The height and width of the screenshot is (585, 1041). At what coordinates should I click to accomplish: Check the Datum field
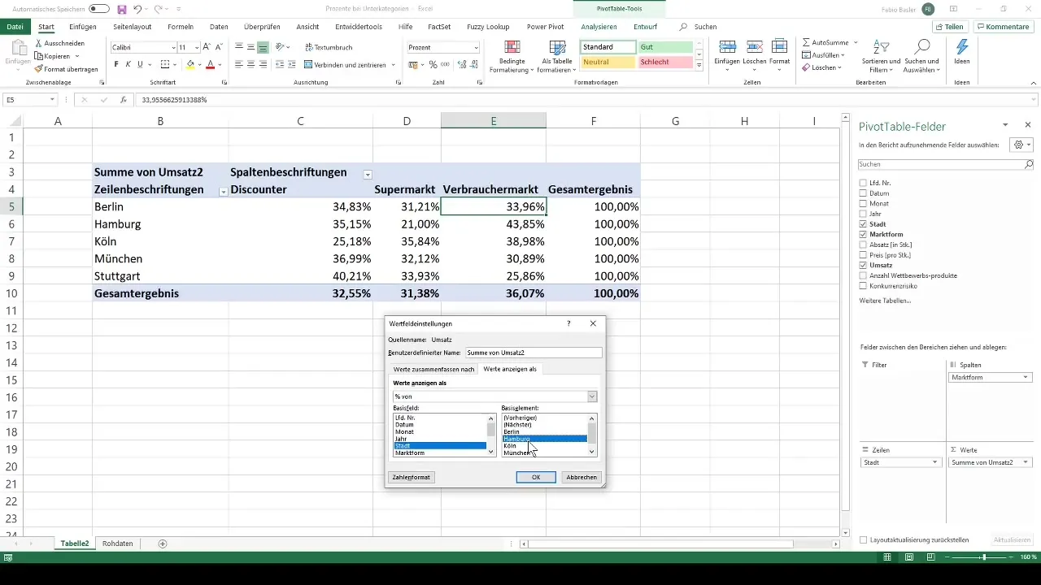point(863,193)
